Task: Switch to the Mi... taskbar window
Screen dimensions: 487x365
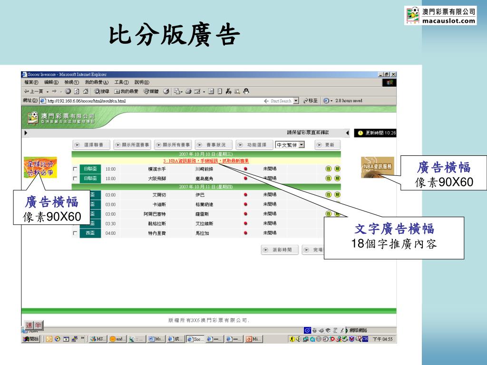Action: tap(254, 339)
